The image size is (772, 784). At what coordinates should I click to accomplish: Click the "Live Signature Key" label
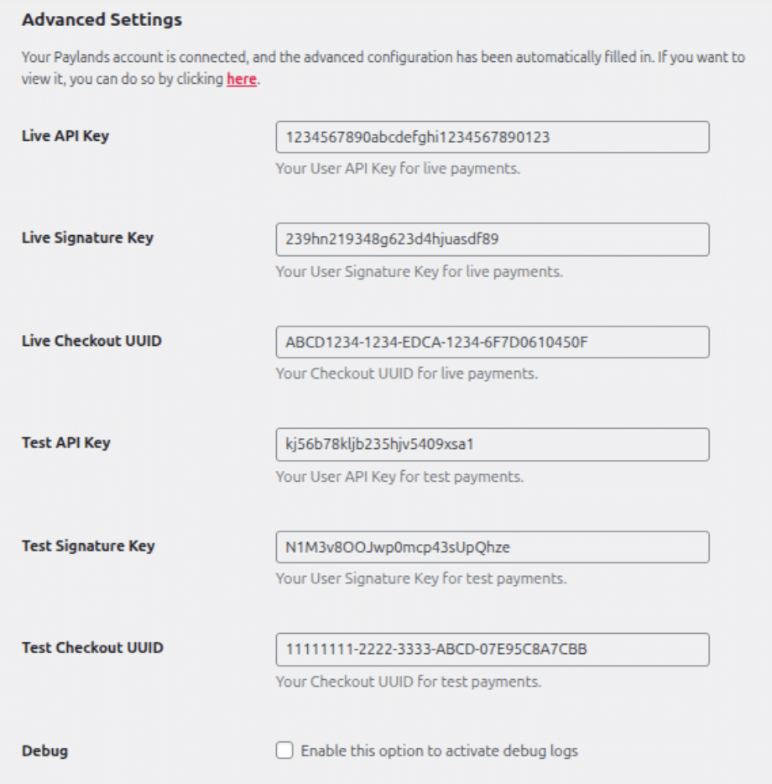[x=87, y=238]
